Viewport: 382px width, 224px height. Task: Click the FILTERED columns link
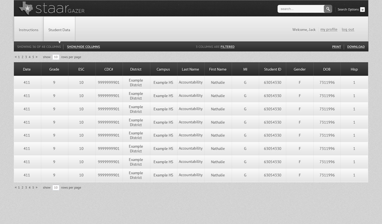(228, 47)
